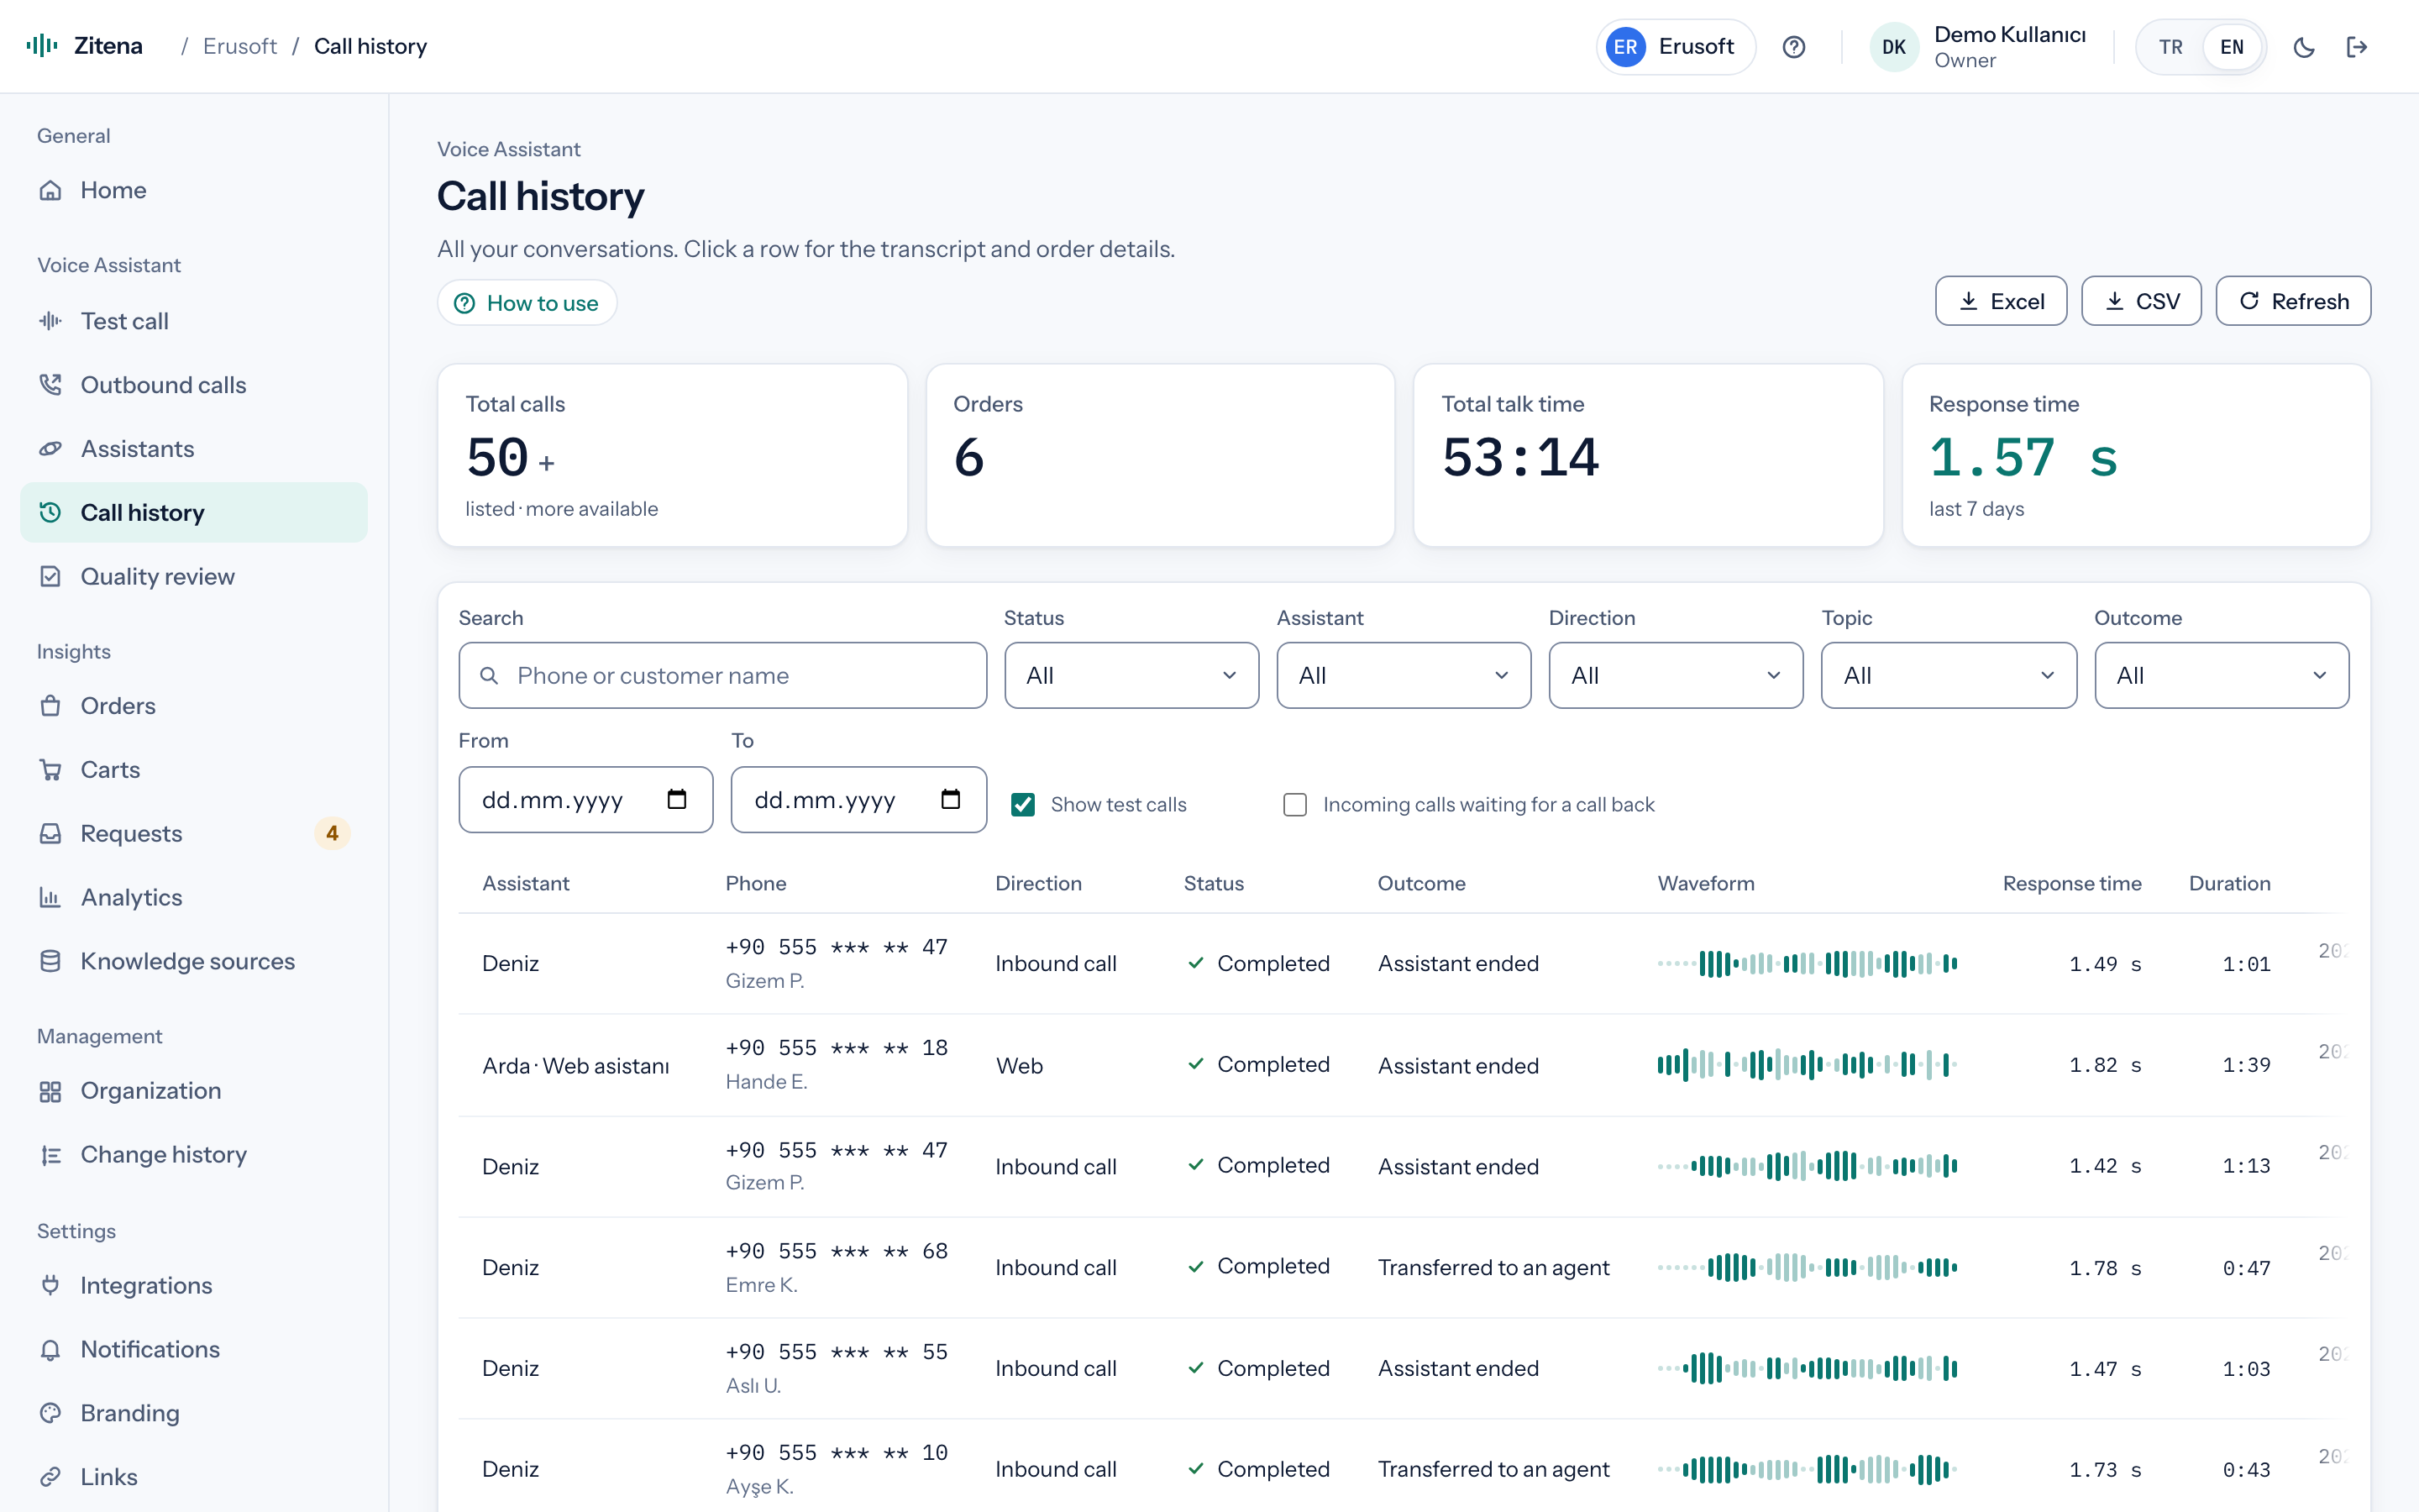Click the Outbound calls phone icon

(x=50, y=385)
